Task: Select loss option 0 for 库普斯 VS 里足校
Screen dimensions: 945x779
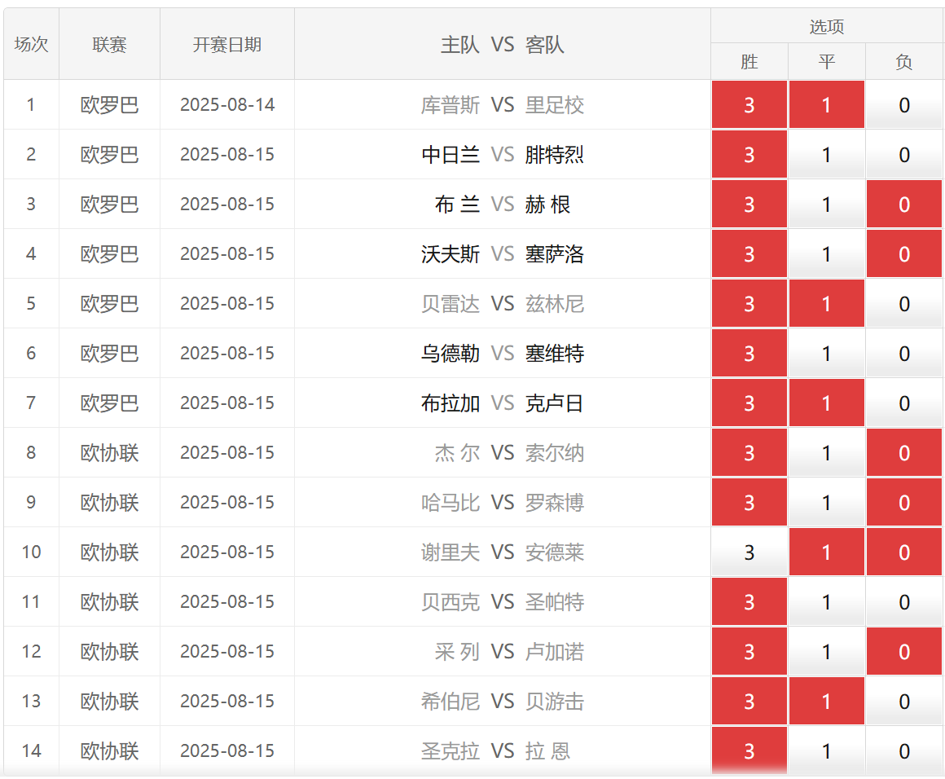Action: click(904, 105)
